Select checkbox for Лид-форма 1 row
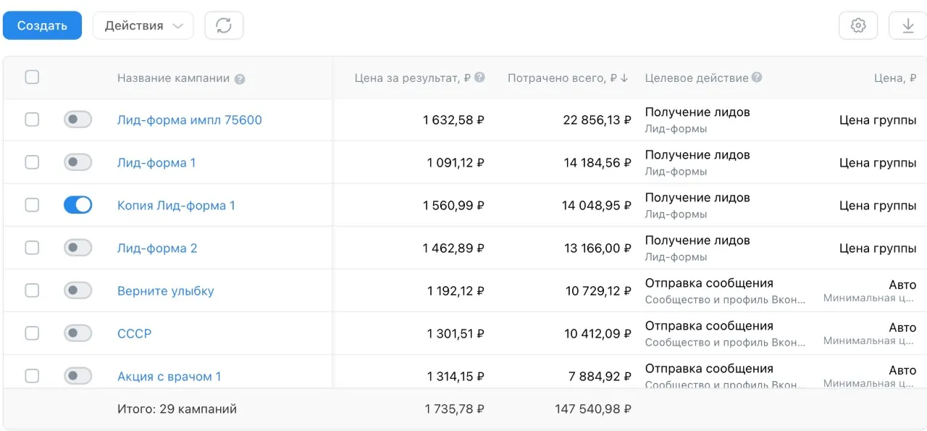The image size is (927, 431). point(32,162)
